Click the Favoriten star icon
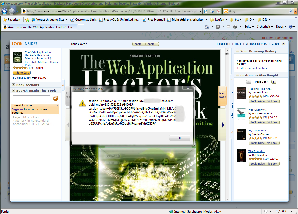This screenshot has height=214, width=298. pyautogui.click(x=5, y=20)
